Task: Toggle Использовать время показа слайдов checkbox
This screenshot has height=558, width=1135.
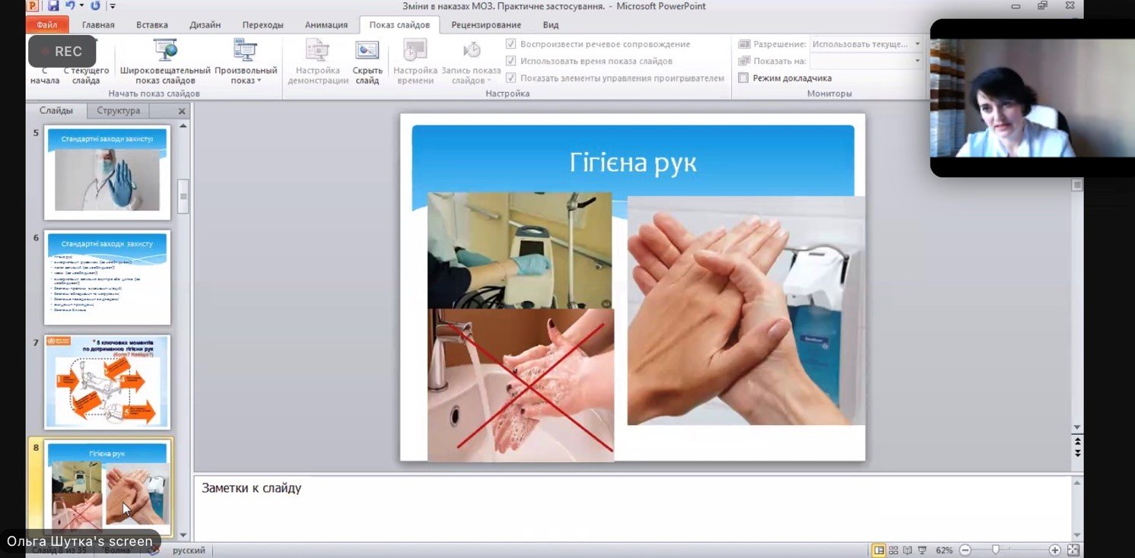Action: (x=511, y=61)
